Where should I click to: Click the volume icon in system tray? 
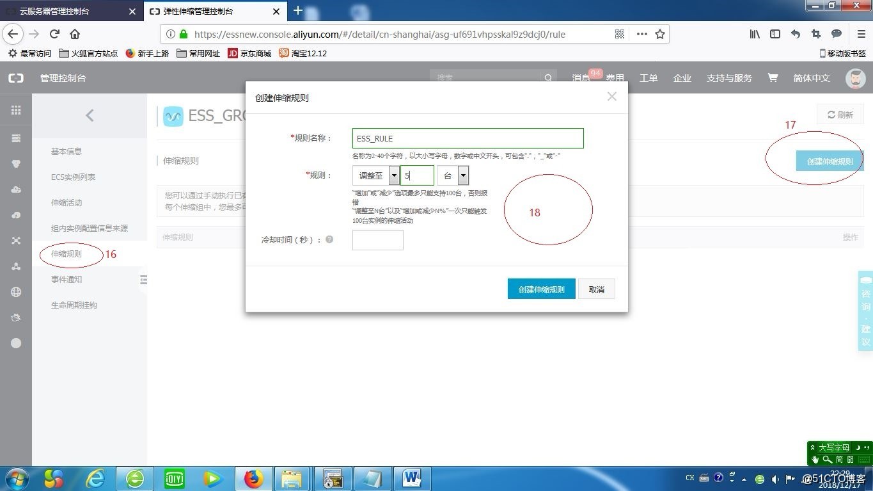[775, 478]
